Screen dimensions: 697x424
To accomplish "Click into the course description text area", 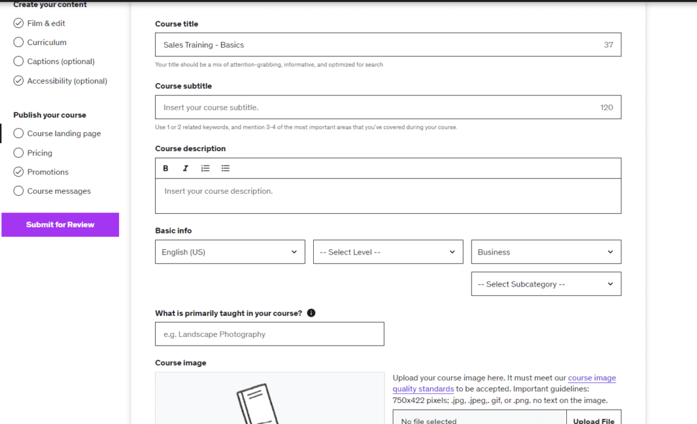I will click(x=388, y=196).
